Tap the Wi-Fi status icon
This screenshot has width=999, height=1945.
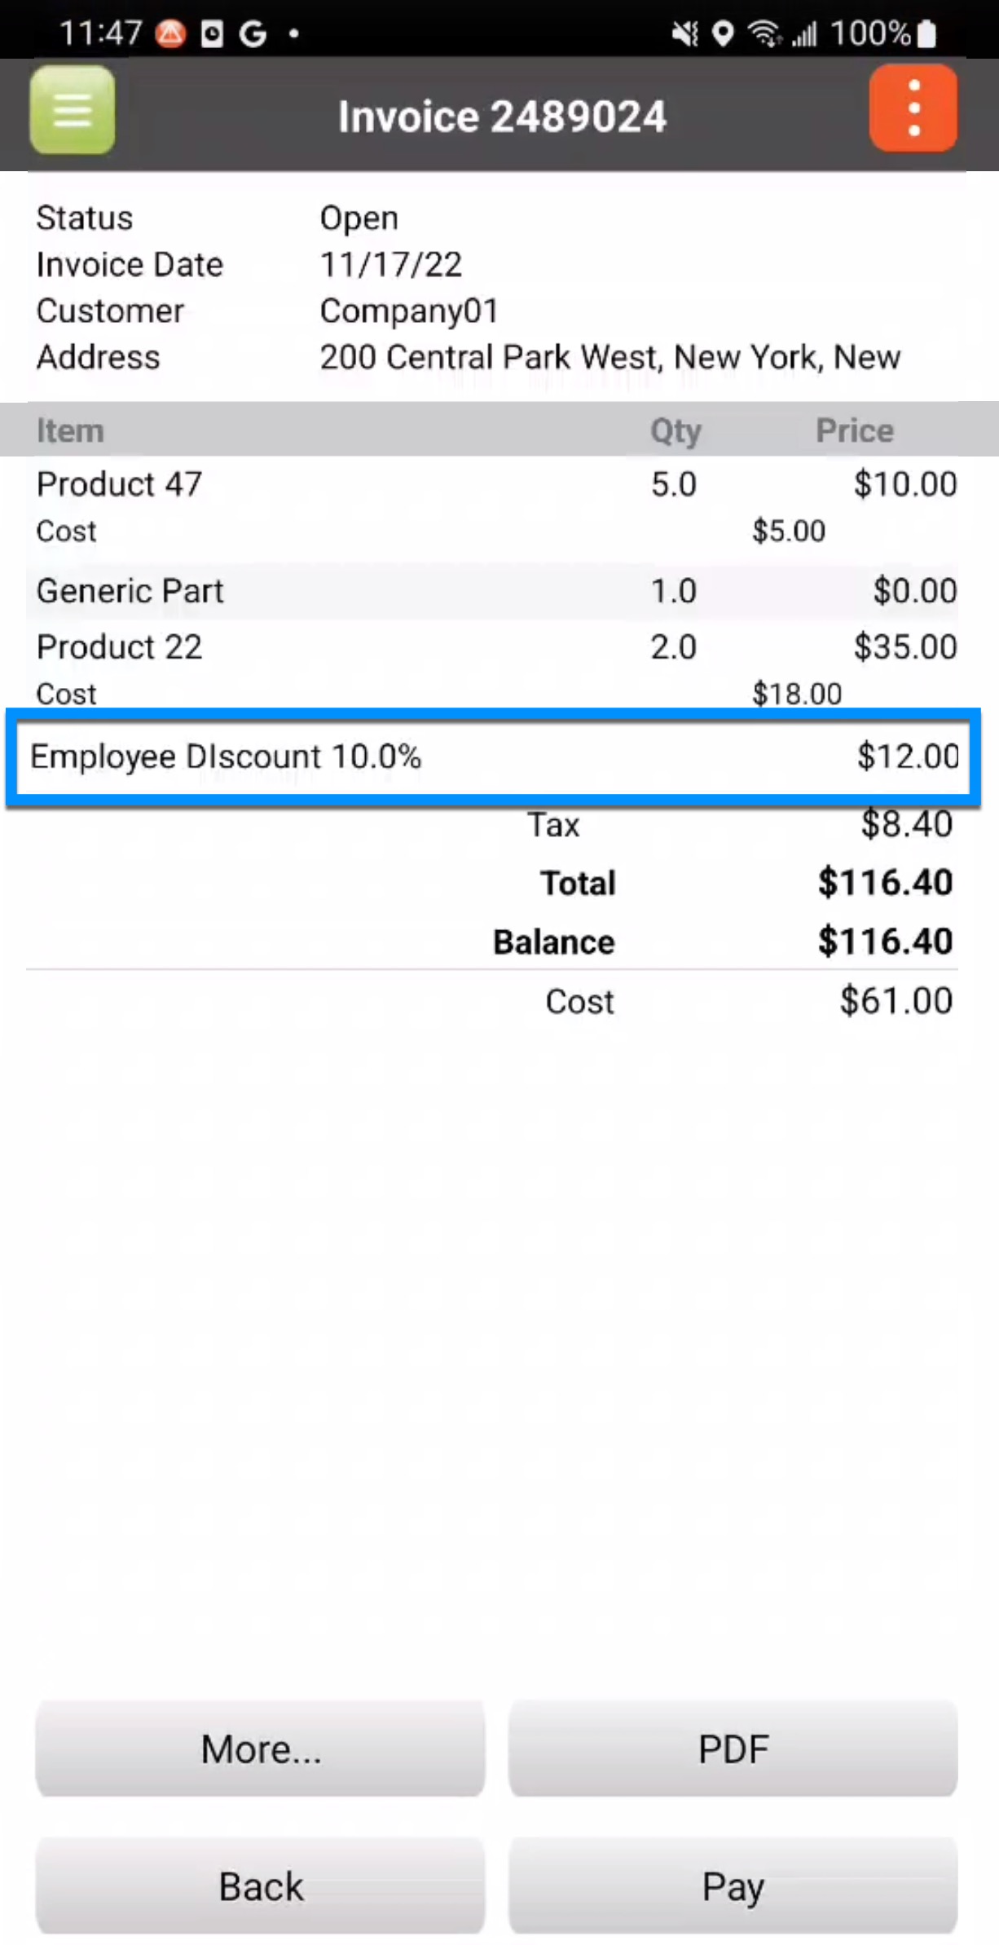pos(764,33)
